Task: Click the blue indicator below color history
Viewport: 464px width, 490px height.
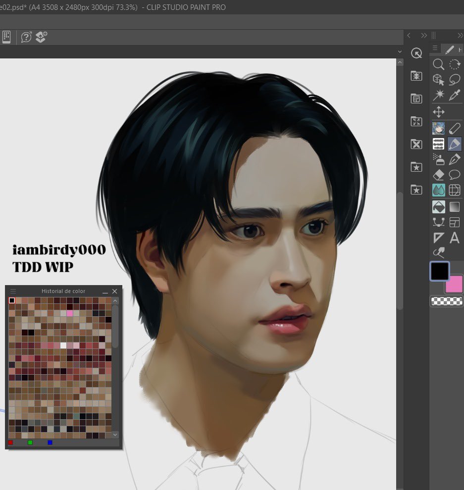Action: point(50,442)
